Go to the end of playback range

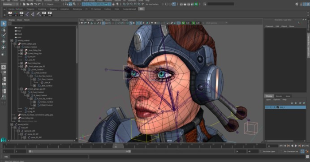307,146
